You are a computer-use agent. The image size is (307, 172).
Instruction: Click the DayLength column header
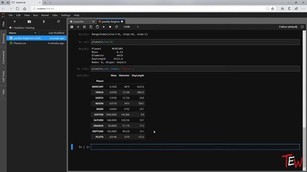point(138,75)
